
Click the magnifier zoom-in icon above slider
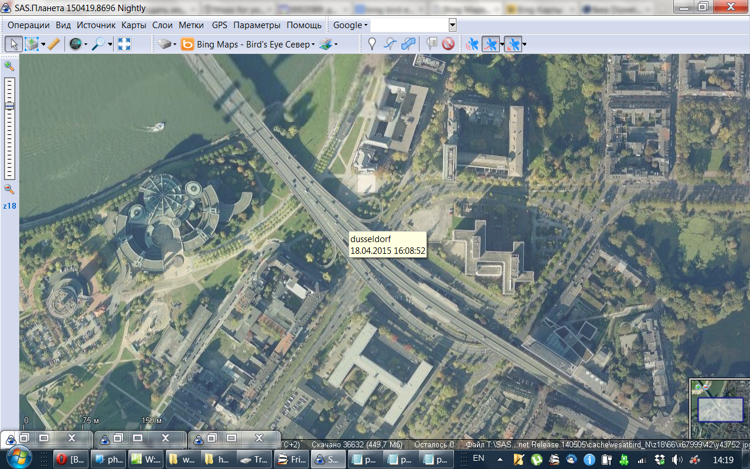tap(9, 66)
